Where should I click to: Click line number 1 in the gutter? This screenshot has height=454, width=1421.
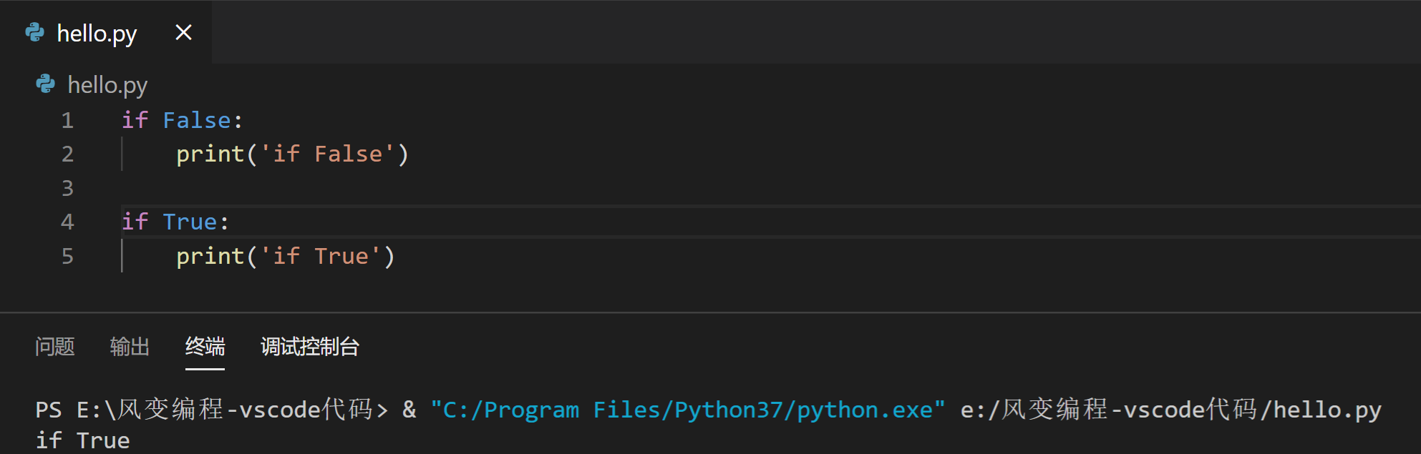pyautogui.click(x=67, y=120)
